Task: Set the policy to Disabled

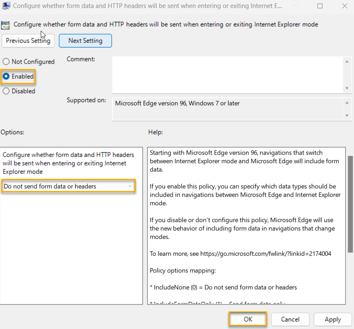Action: click(x=6, y=91)
